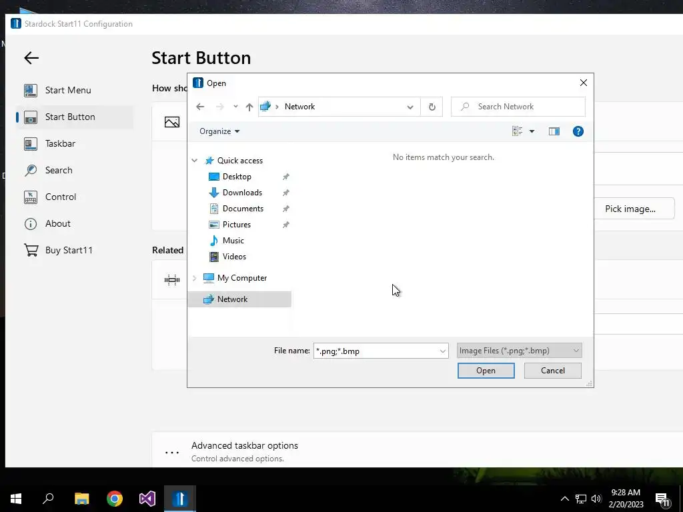Select Downloads in Quick access
The image size is (683, 512).
coord(242,193)
